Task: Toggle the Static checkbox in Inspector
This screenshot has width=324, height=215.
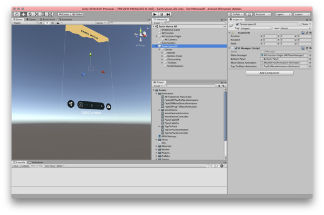Action: click(x=300, y=24)
